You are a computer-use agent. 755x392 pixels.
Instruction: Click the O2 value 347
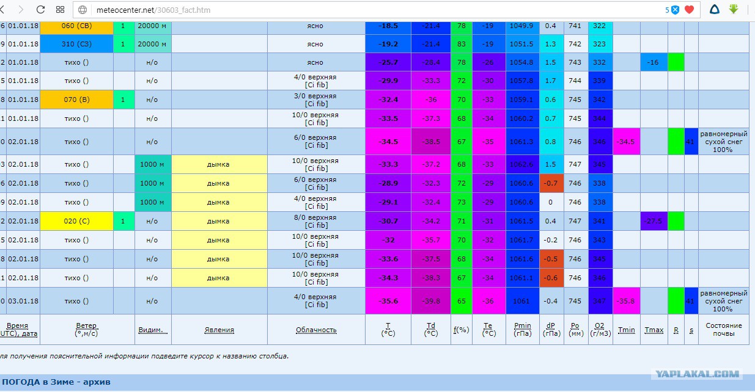point(600,301)
